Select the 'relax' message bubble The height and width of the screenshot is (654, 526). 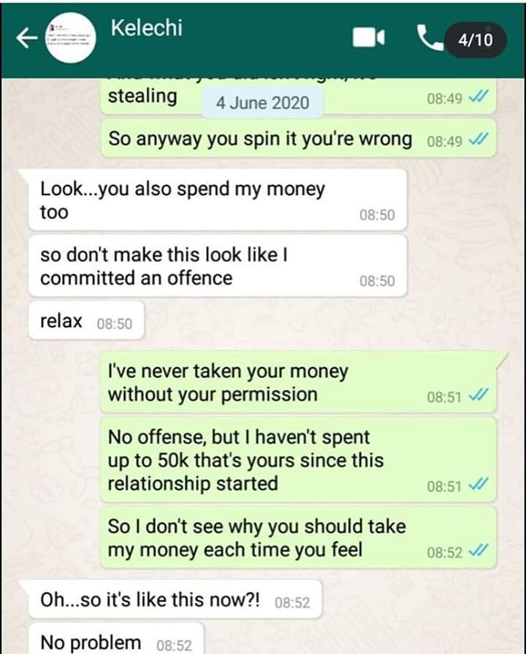tap(86, 320)
